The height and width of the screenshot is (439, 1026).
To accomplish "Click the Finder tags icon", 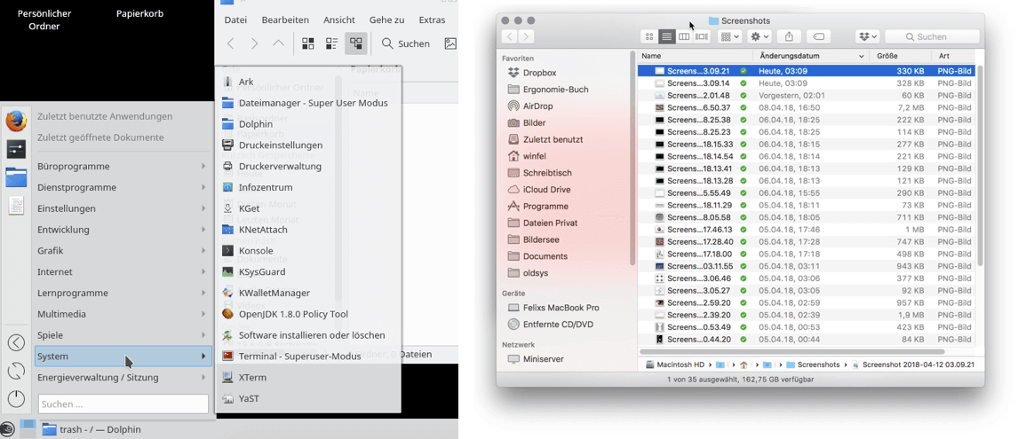I will (x=819, y=36).
